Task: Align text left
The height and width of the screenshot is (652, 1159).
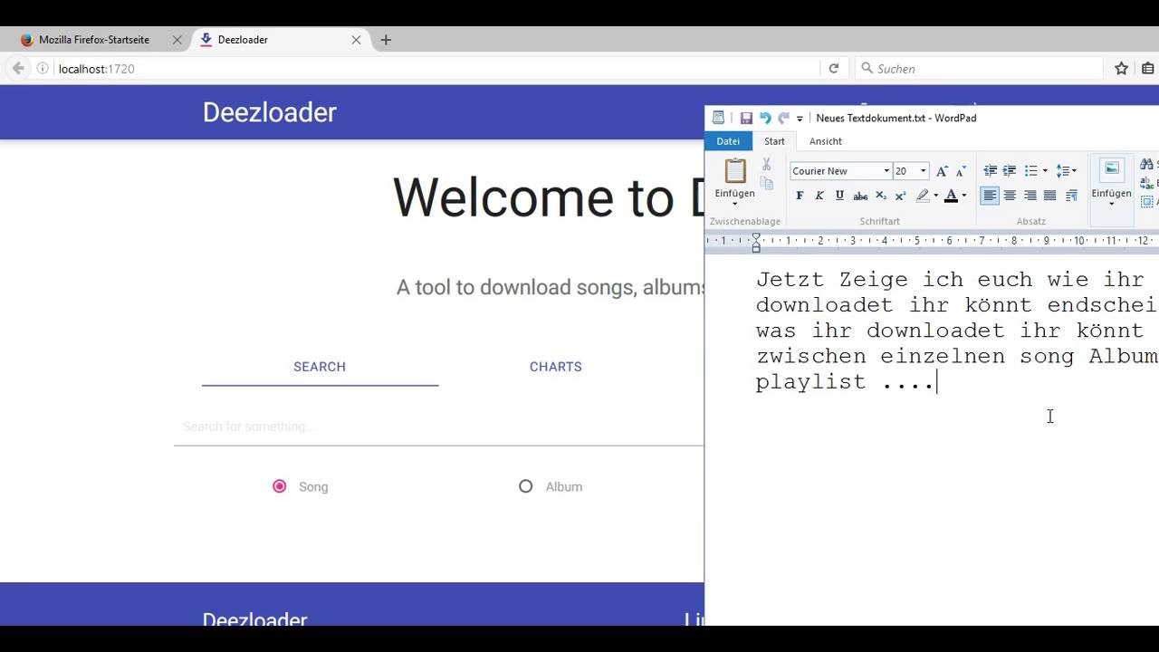Action: (x=990, y=196)
